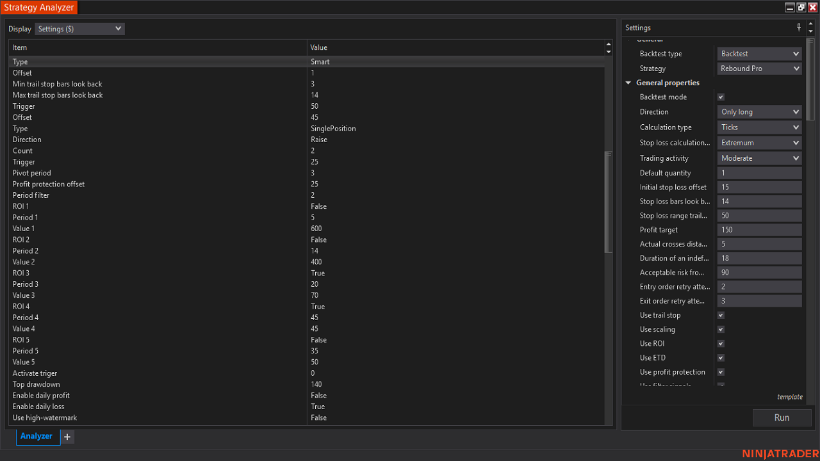Viewport: 820px width, 461px height.
Task: Toggle the Backtest mode checkbox
Action: click(721, 97)
